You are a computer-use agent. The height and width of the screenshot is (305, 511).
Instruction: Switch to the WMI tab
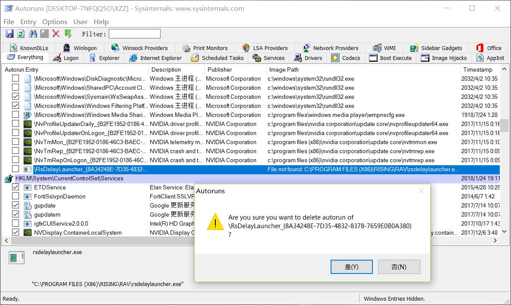click(385, 48)
